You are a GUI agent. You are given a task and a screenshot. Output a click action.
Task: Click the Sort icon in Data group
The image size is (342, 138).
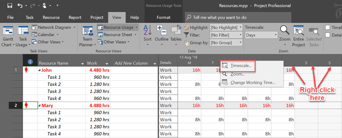(x=148, y=31)
